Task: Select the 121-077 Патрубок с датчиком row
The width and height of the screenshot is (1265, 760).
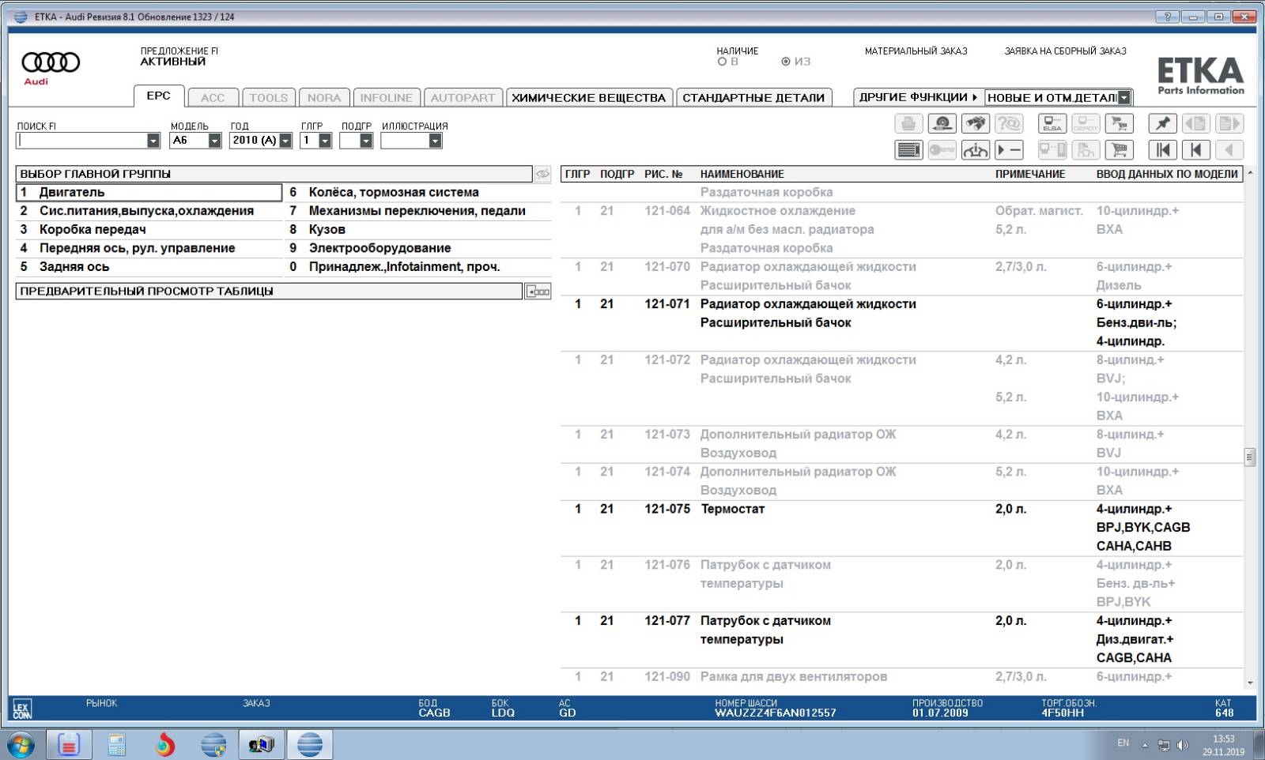Action: point(902,640)
